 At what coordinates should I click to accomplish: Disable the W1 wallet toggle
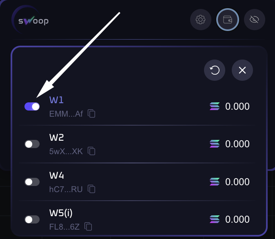click(x=32, y=106)
